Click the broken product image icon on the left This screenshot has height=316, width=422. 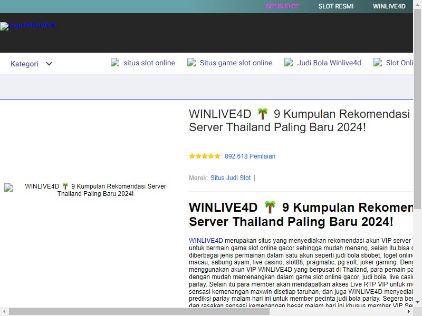click(8, 187)
